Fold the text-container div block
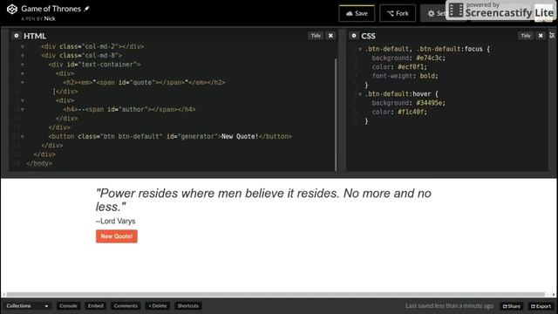This screenshot has width=558, height=314. (x=23, y=65)
